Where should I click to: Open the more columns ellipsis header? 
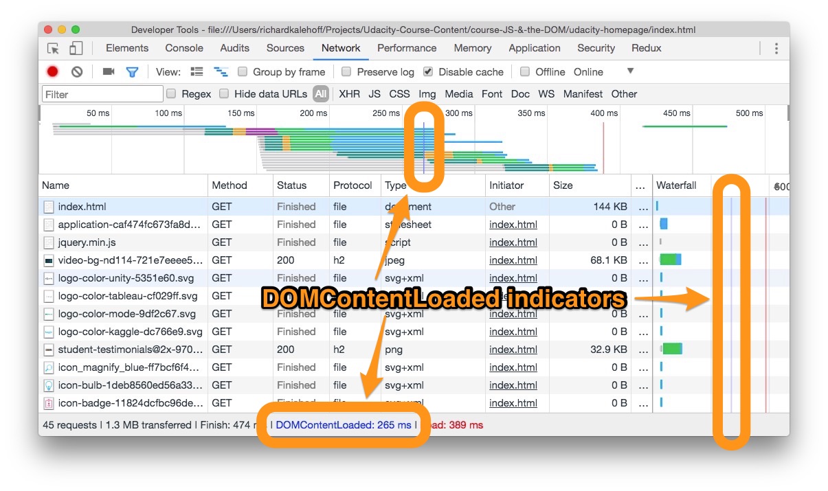point(642,185)
